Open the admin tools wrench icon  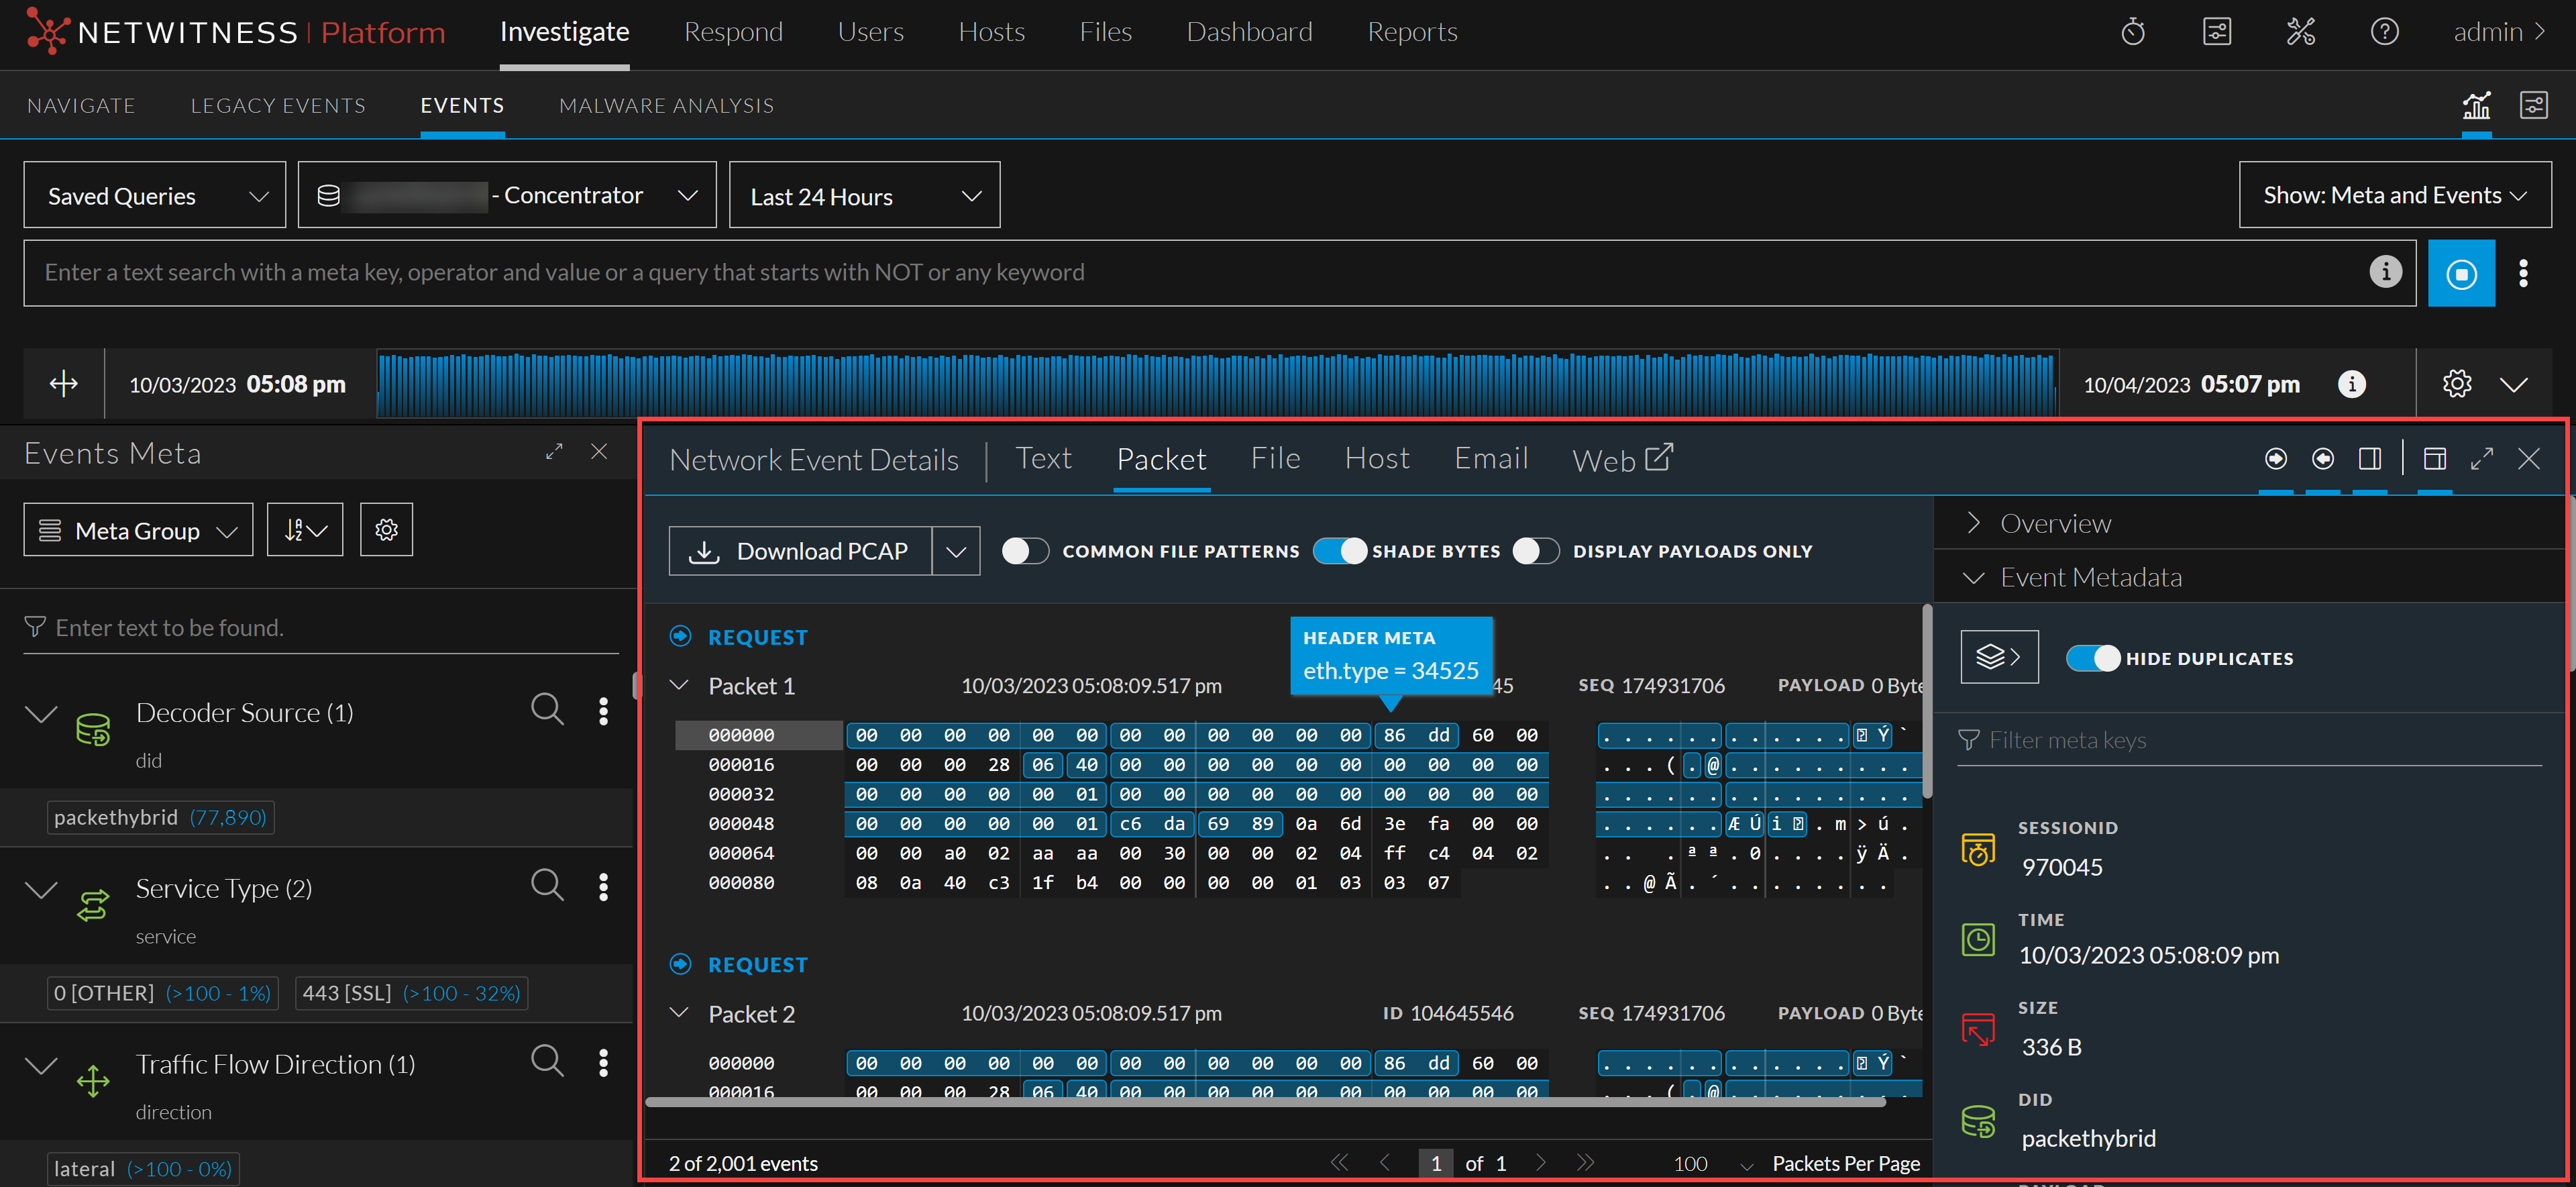(x=2301, y=32)
